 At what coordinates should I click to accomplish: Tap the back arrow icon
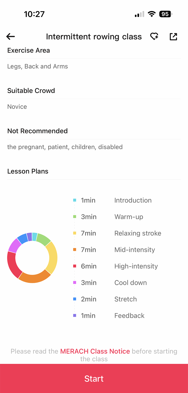11,37
